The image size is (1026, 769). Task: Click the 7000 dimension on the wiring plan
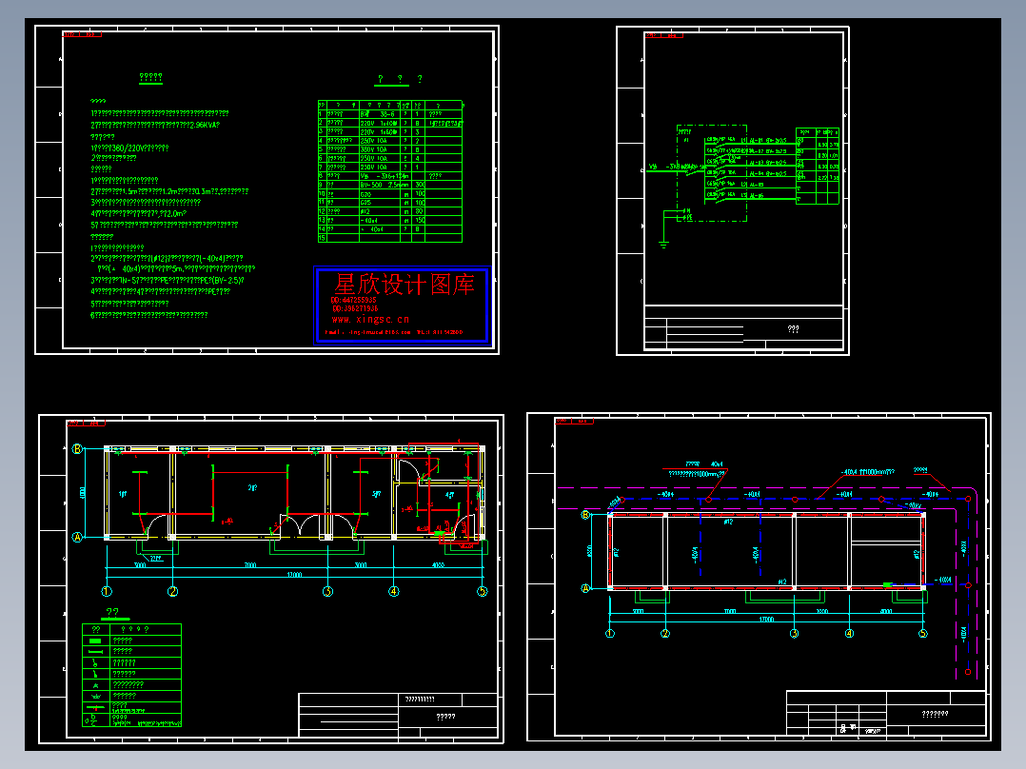point(250,564)
